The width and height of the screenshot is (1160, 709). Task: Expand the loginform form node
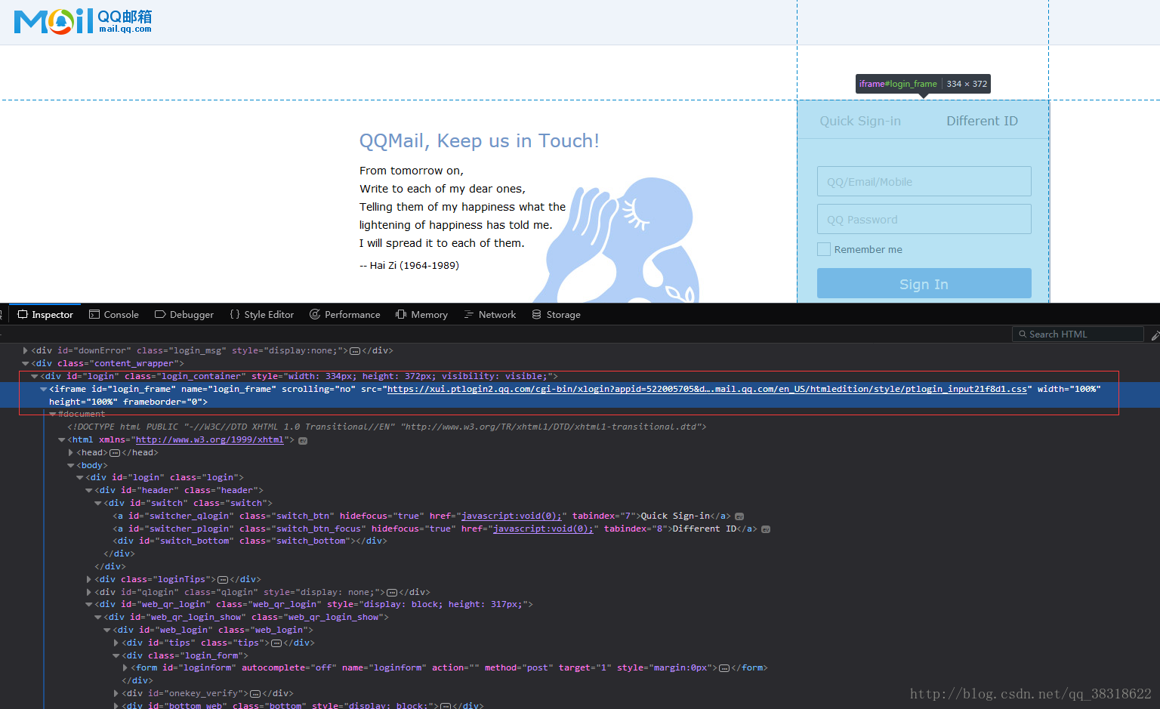[x=125, y=667]
